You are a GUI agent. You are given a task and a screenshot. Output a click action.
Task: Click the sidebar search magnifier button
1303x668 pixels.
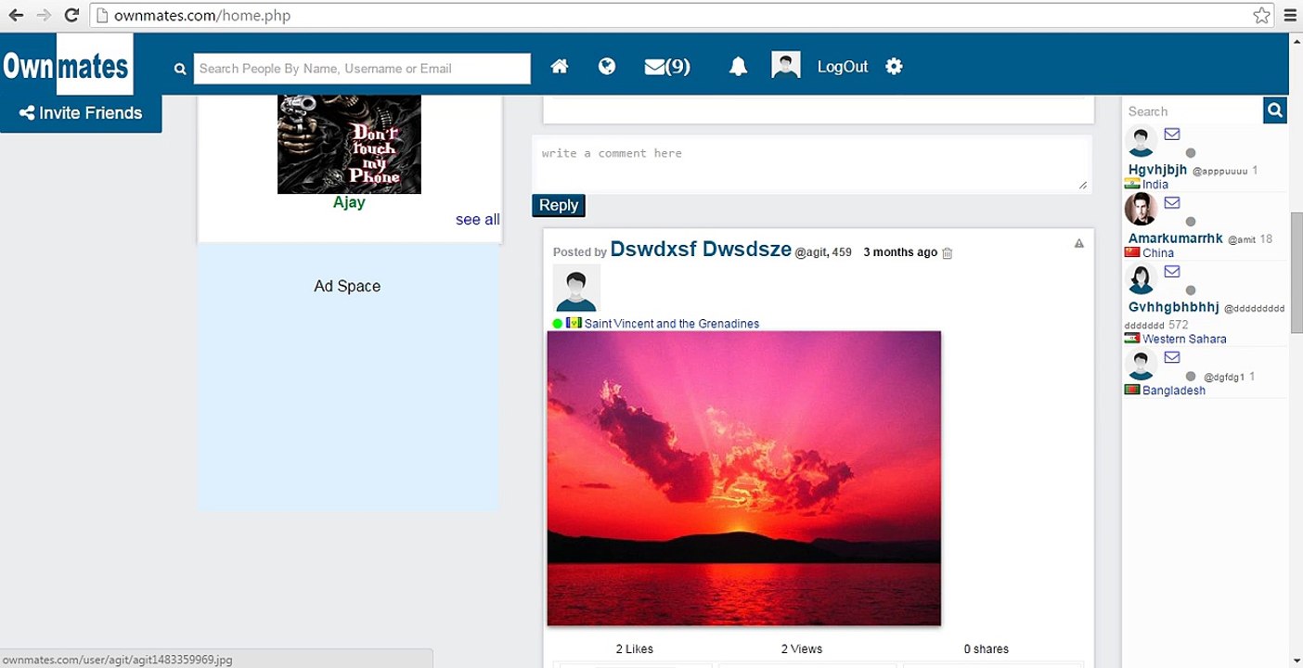1275,110
